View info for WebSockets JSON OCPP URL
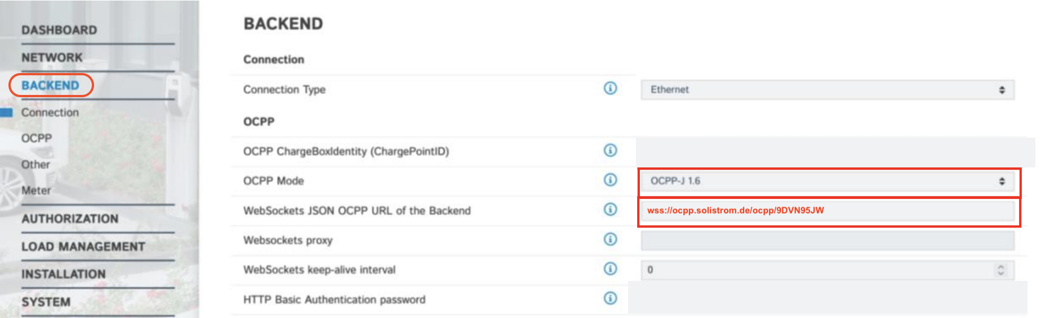This screenshot has height=318, width=1041. [610, 210]
